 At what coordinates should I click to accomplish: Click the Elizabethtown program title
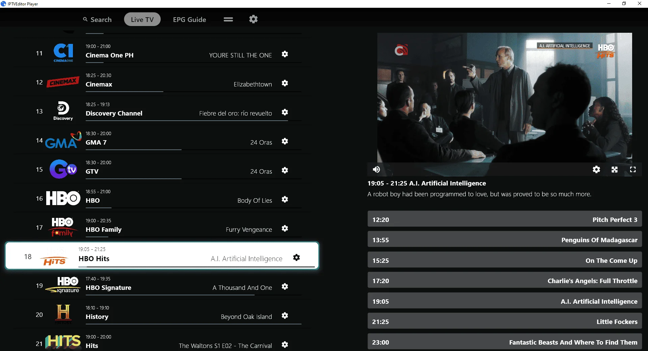(x=252, y=84)
